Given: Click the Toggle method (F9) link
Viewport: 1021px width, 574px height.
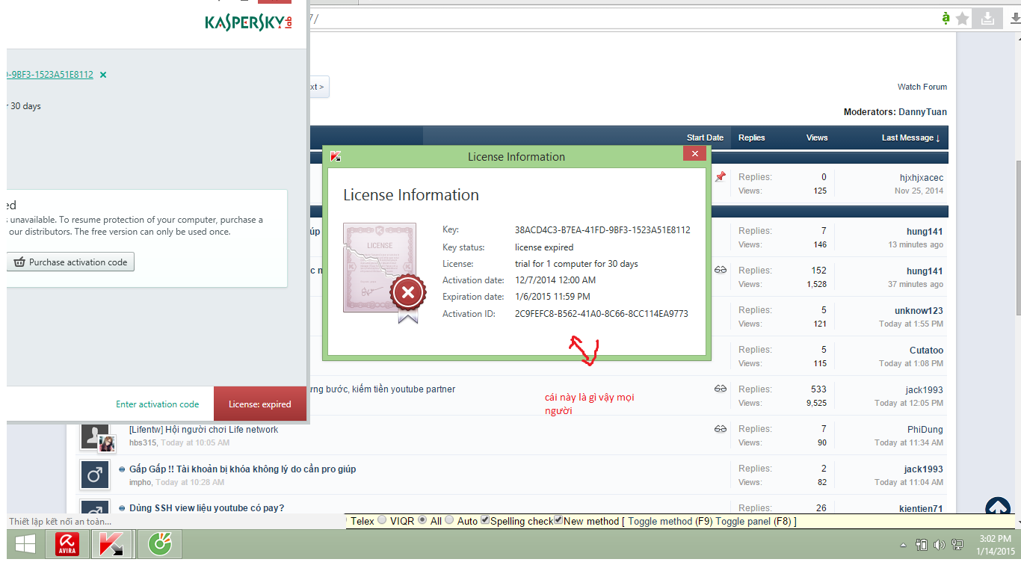Looking at the screenshot, I should 670,521.
